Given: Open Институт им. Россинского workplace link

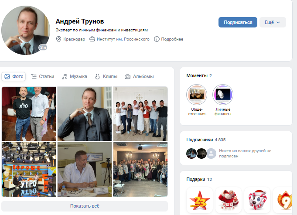Looking at the screenshot, I should (123, 39).
